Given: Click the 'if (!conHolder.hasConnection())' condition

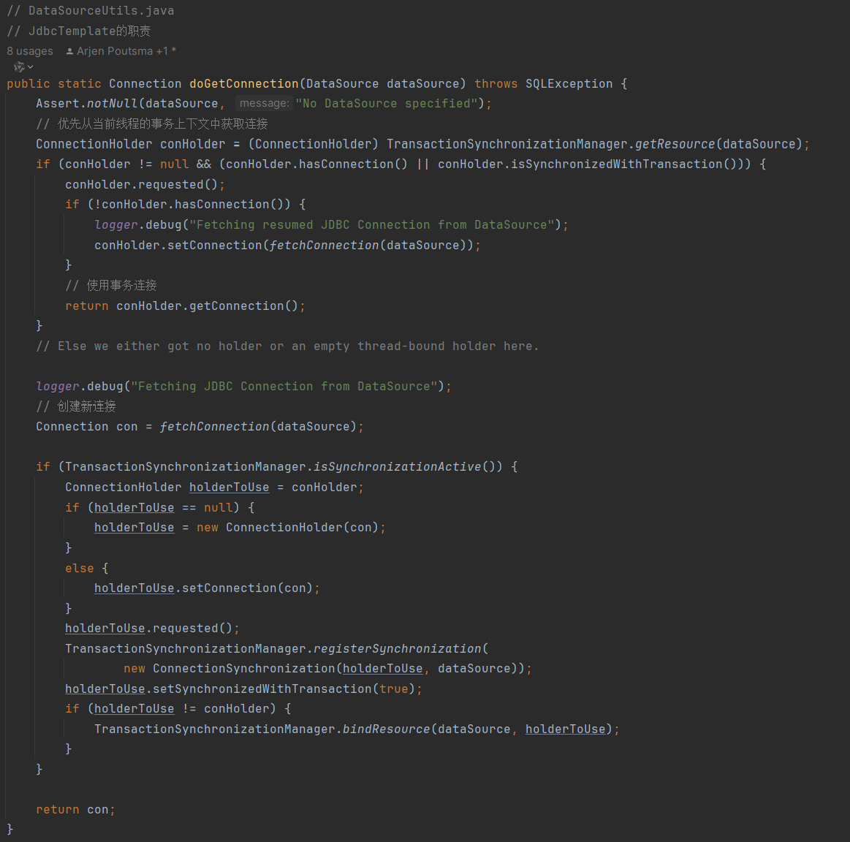Looking at the screenshot, I should coord(185,205).
